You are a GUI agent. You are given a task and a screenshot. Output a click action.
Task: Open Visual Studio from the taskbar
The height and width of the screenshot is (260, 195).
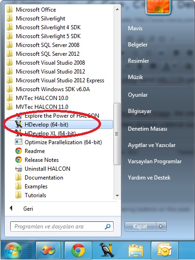(x=48, y=251)
